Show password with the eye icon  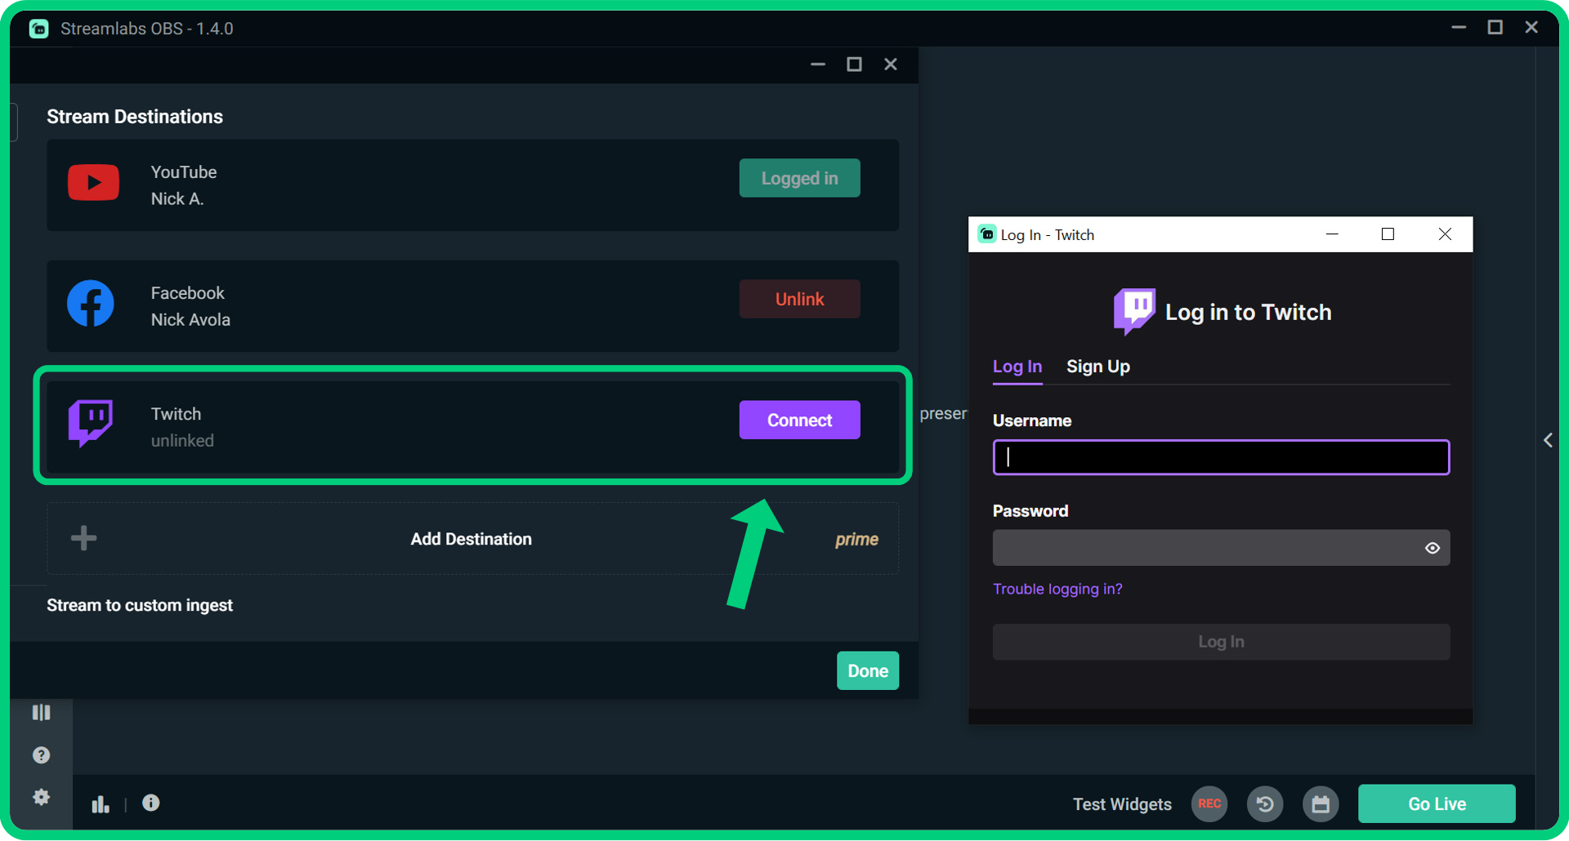[1433, 548]
